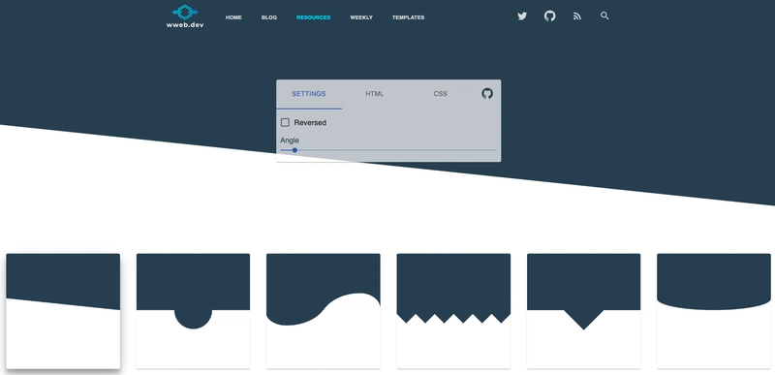This screenshot has height=375, width=775.
Task: Open the TEMPLATES nav link
Action: click(408, 17)
